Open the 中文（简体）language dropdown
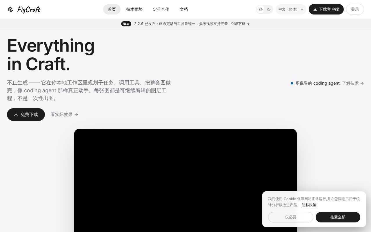The height and width of the screenshot is (232, 371). click(x=291, y=9)
